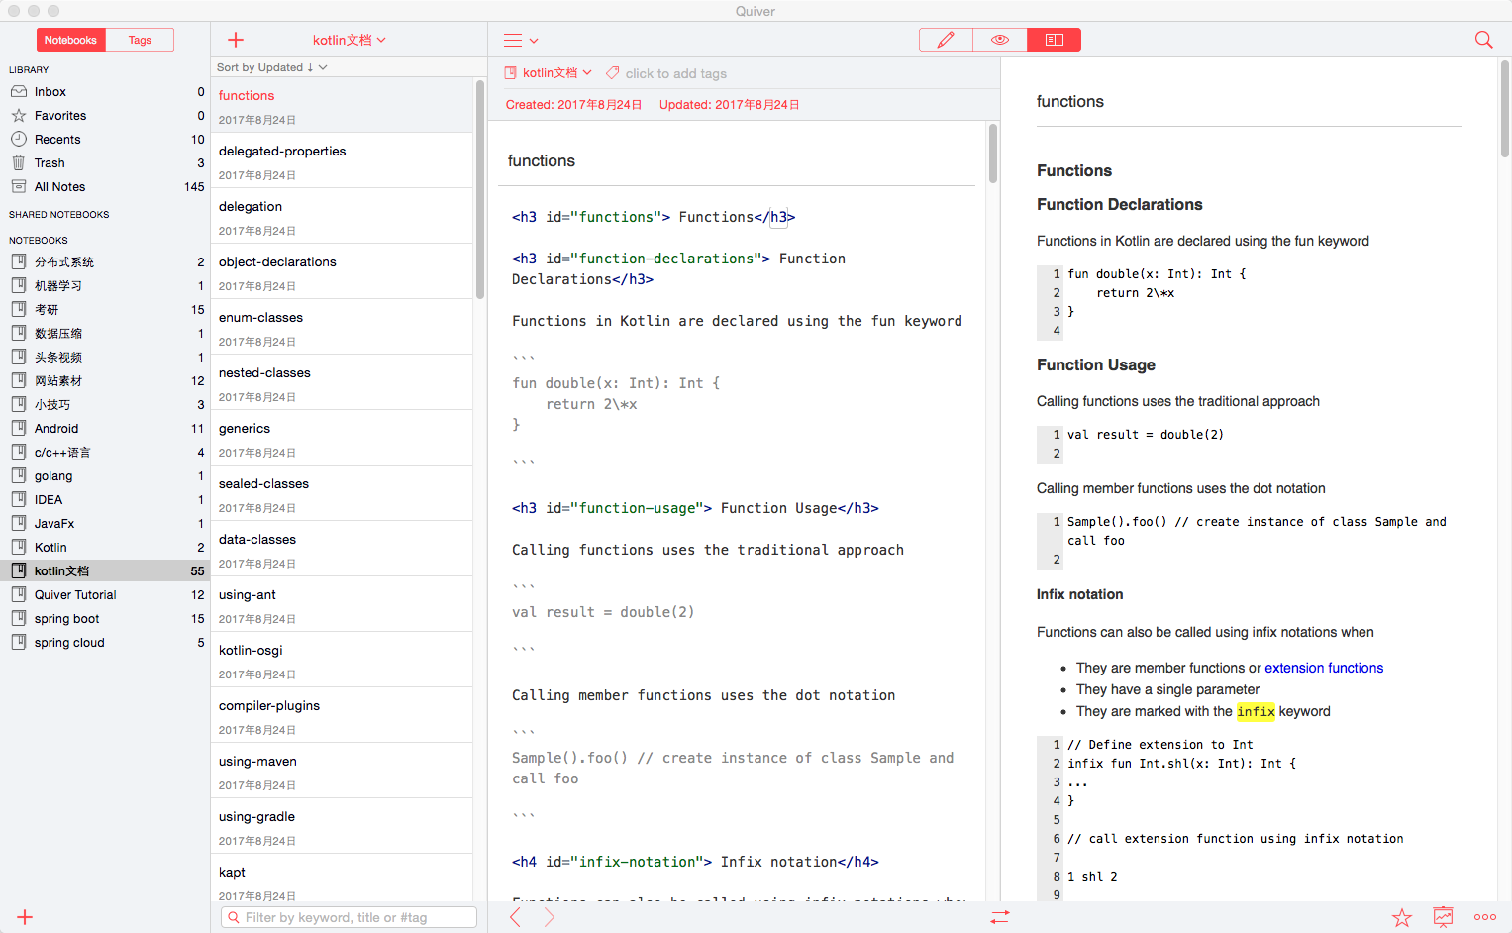Open the kotlin文档 notebook title dropdown
Viewport: 1512px width, 933px height.
350,40
